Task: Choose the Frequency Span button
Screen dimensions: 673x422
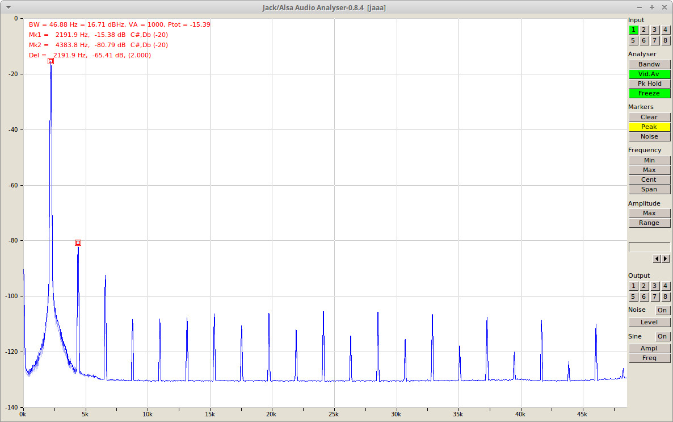Action: click(x=649, y=189)
